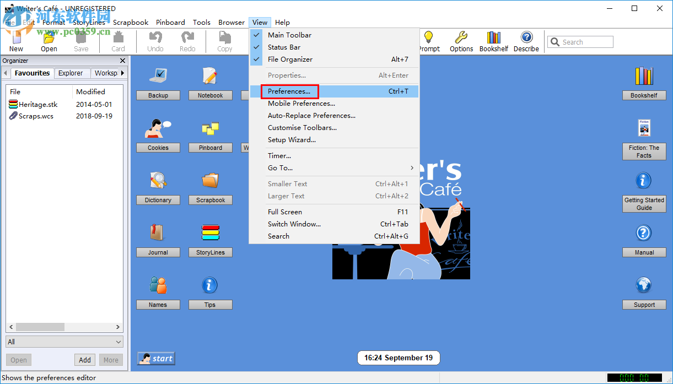Toggle File Organizer visibility item
The width and height of the screenshot is (673, 384).
(x=334, y=60)
